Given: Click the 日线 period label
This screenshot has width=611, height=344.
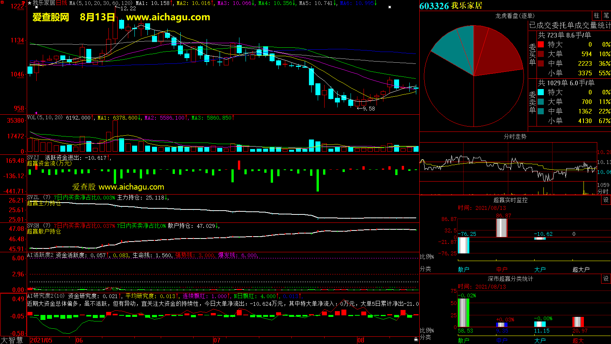Looking at the screenshot, I should tap(61, 3).
